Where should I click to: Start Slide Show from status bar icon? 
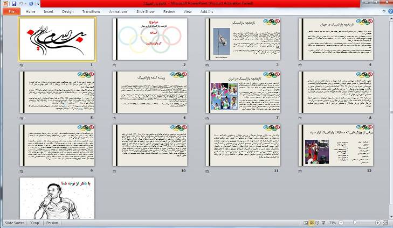[325, 222]
